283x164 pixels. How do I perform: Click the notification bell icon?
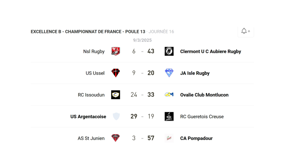(x=245, y=31)
